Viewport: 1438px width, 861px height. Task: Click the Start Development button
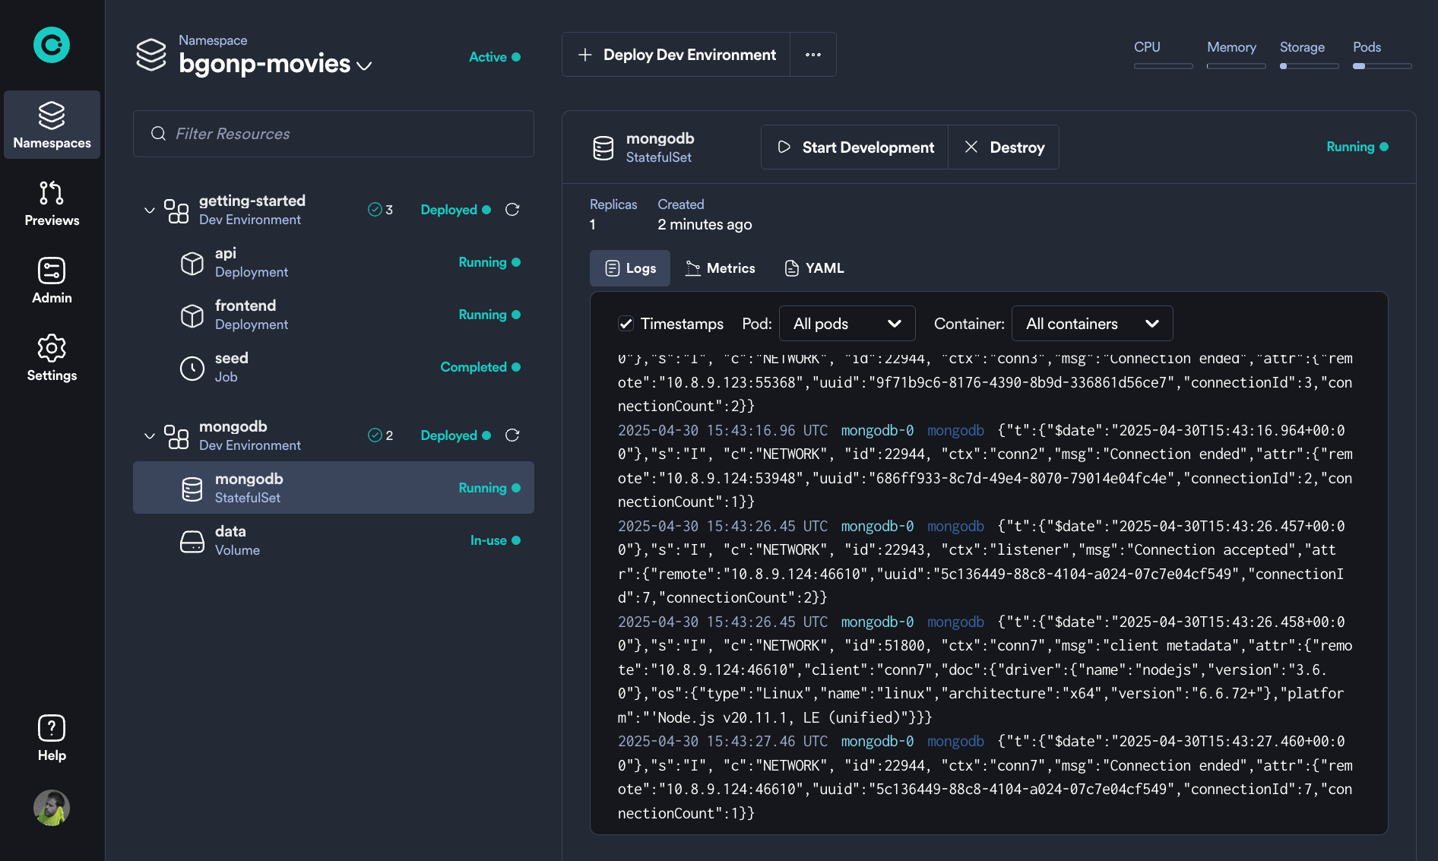(x=854, y=147)
